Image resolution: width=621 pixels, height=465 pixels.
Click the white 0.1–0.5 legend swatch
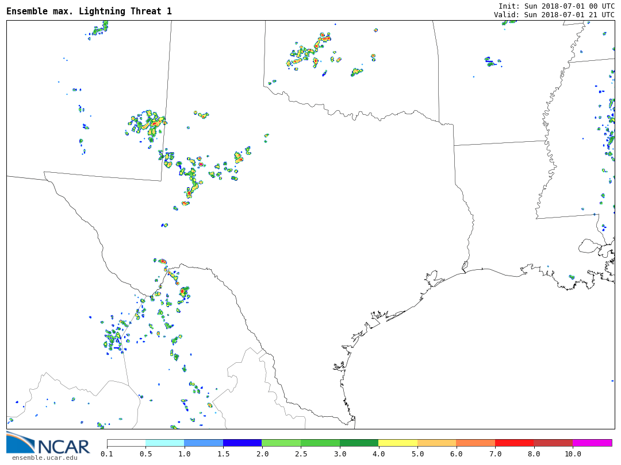pyautogui.click(x=126, y=443)
